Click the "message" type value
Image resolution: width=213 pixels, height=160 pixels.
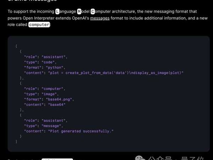tap(52, 126)
